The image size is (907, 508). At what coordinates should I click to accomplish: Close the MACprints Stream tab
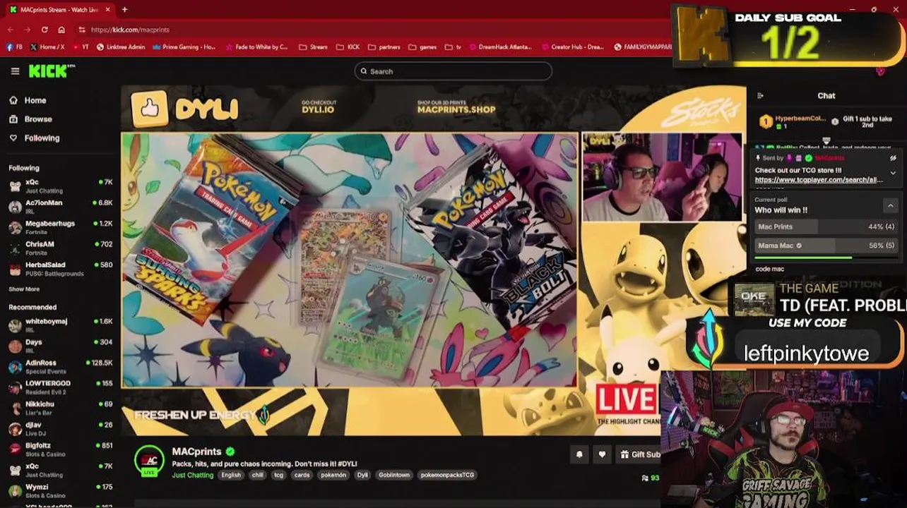[x=108, y=10]
